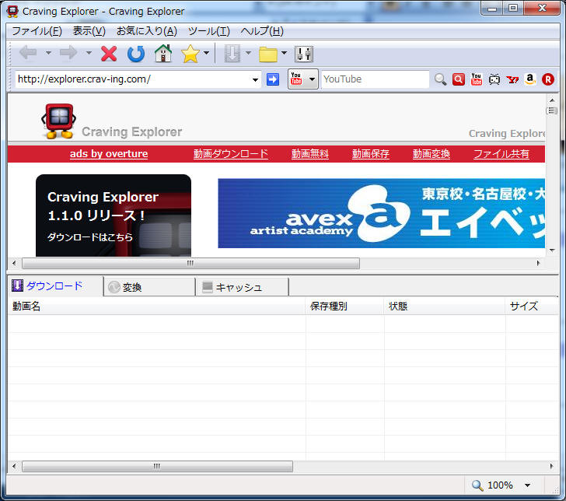
Task: Open the settings sliders icon in toolbar
Action: click(304, 54)
